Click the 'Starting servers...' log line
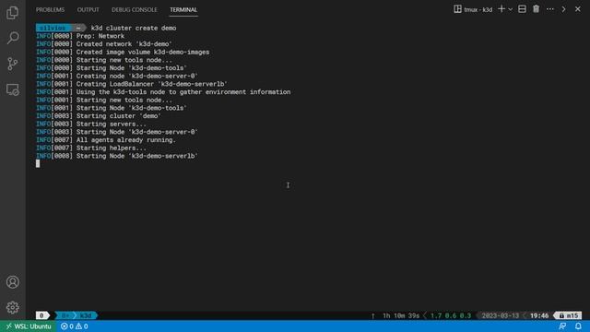This screenshot has height=332, width=590. (x=90, y=124)
